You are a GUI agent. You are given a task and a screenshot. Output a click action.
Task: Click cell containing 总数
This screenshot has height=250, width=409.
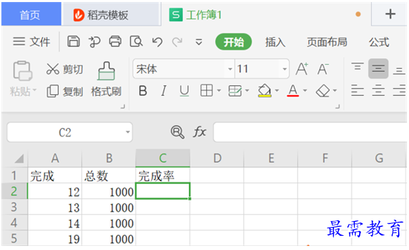coord(109,176)
